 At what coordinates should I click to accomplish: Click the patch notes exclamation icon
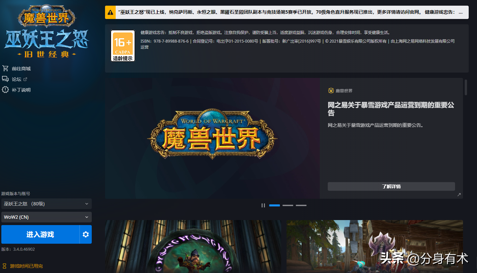tap(5, 90)
